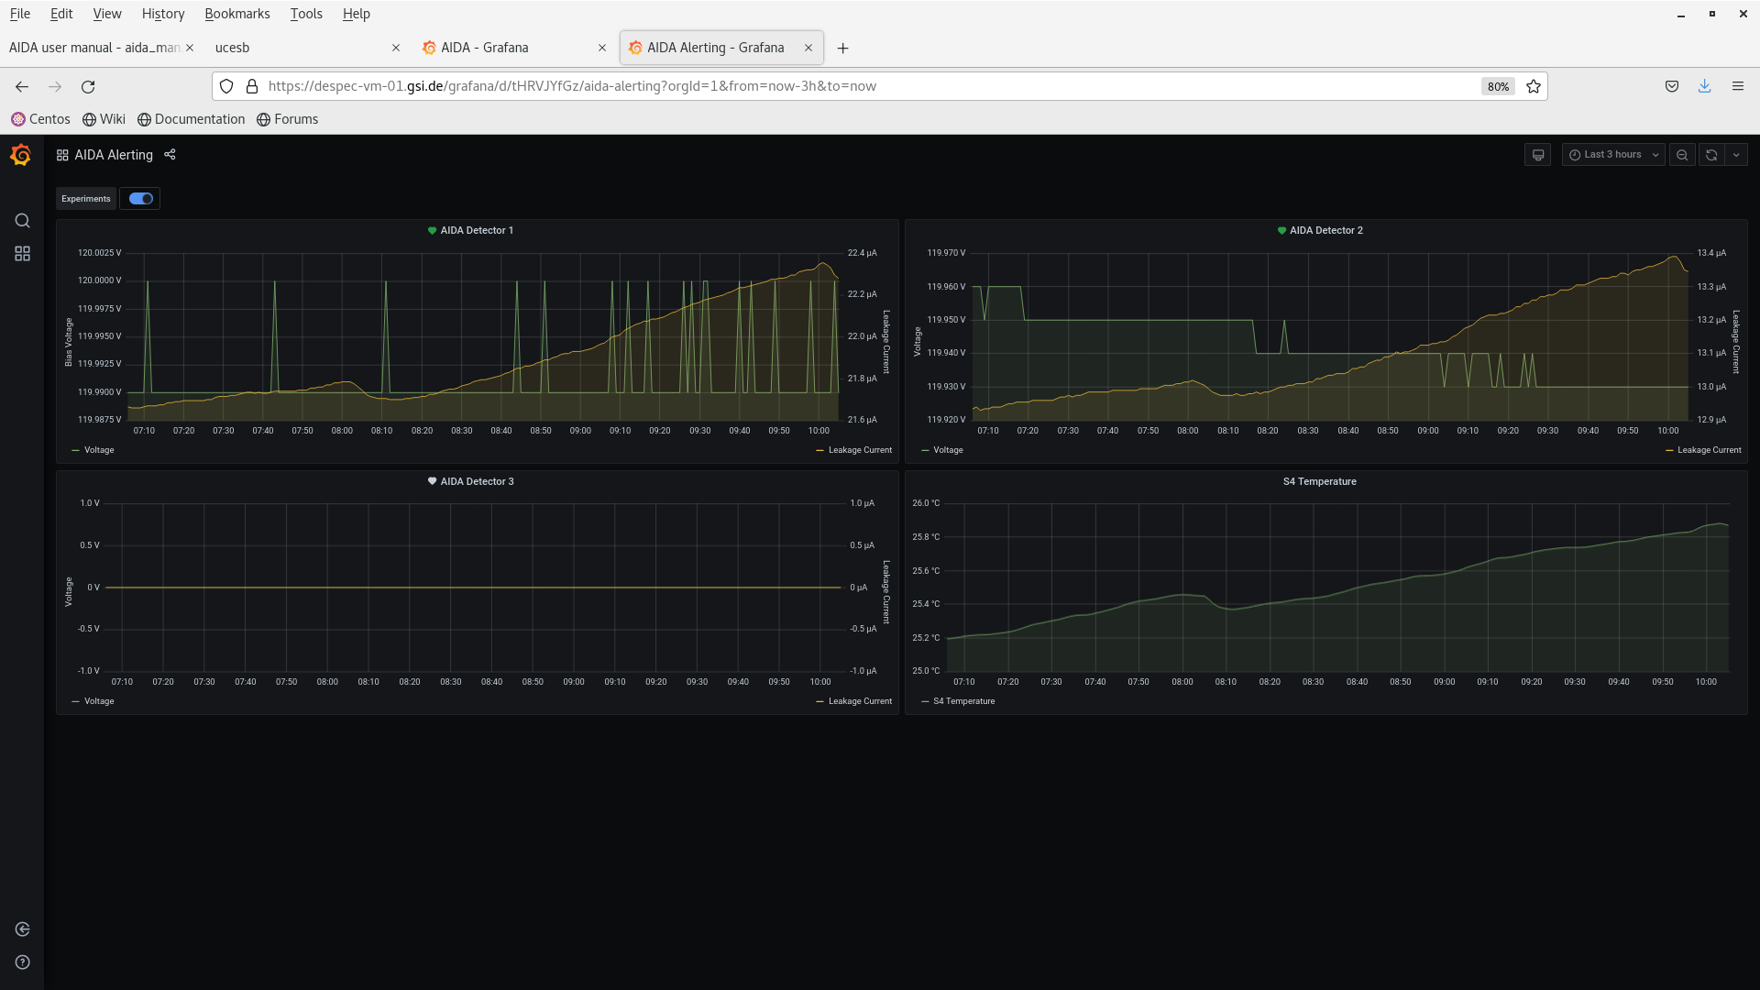Open the View menu
This screenshot has height=990, width=1760.
[107, 14]
